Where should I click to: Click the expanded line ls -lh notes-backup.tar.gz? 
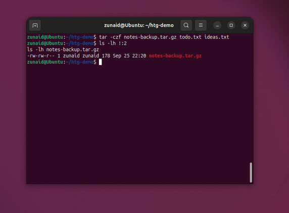click(63, 49)
